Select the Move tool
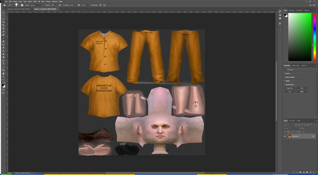 click(3, 12)
